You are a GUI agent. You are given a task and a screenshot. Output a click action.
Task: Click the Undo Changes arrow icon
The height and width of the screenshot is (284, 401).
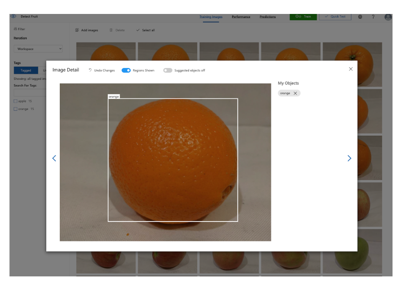coord(90,70)
